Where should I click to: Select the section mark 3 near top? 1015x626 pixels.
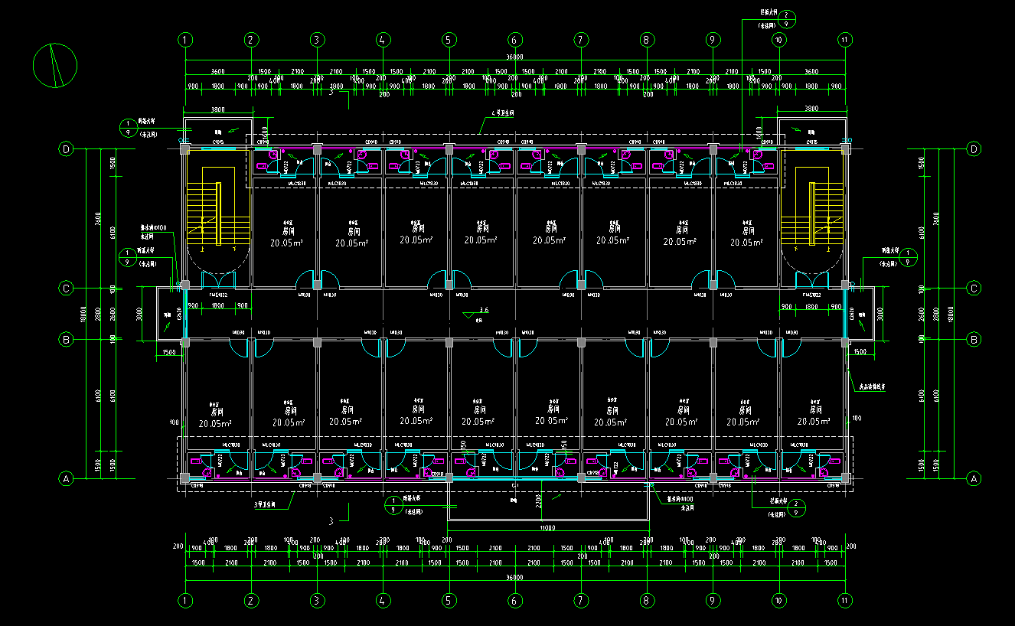(331, 93)
